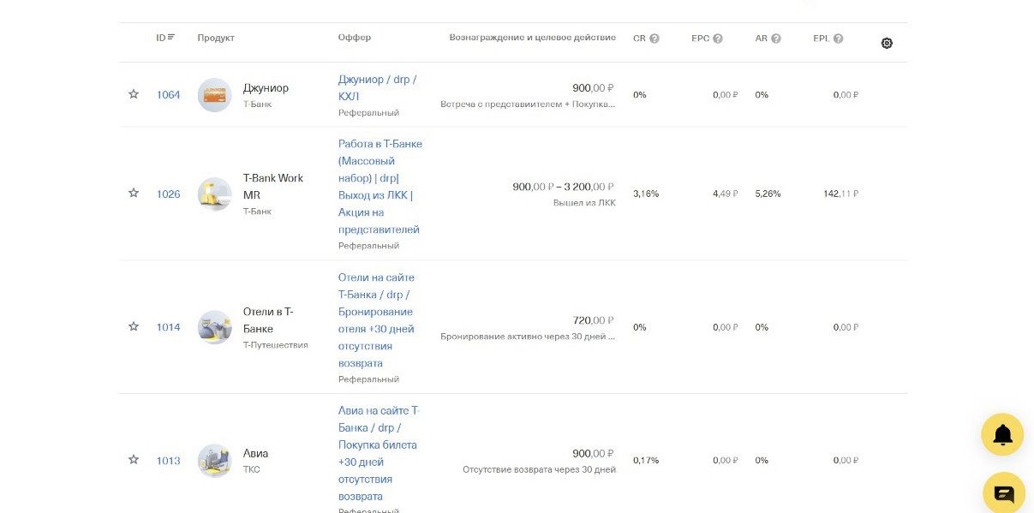Open the yellow notification bell
1034x513 pixels.
pos(1002,434)
